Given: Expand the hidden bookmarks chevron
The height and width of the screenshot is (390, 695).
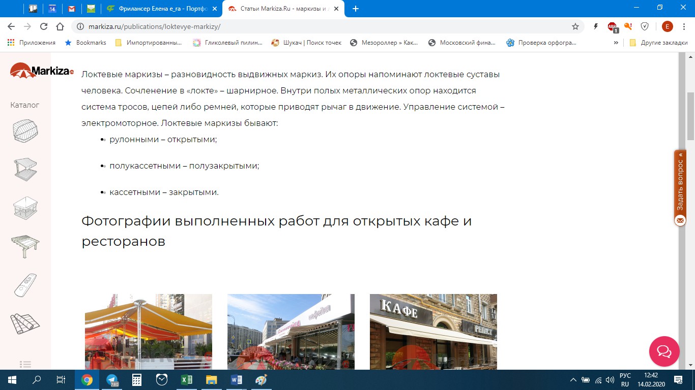Looking at the screenshot, I should [x=616, y=43].
